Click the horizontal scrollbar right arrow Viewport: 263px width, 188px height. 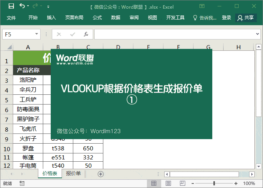coord(252,174)
